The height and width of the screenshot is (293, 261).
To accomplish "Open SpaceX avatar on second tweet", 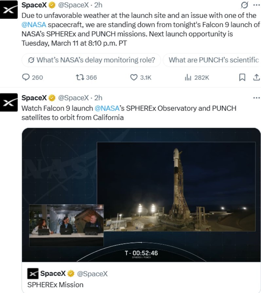I will point(9,102).
